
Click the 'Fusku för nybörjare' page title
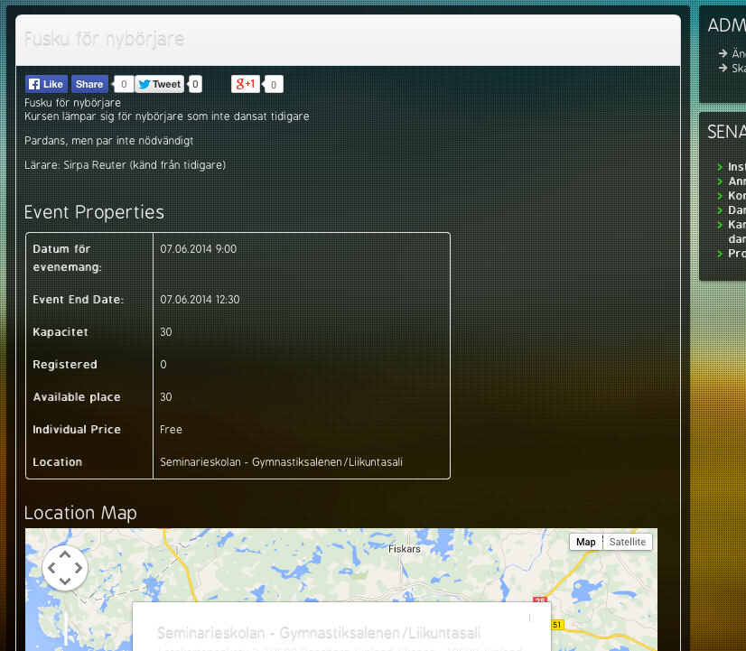coord(104,40)
